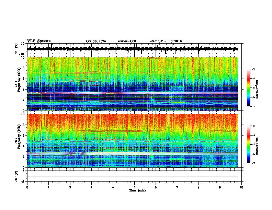The width and height of the screenshot is (272, 210).
Task: Click the ch.1 spectrogram color scale bar
Action: [x=249, y=88]
